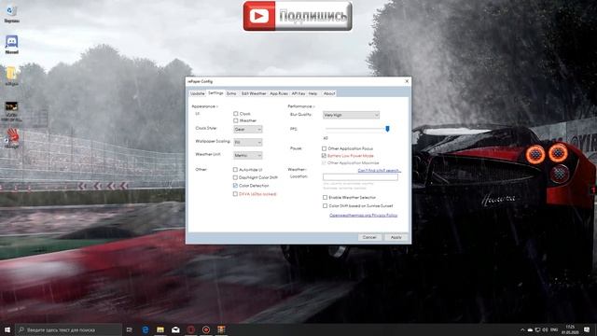Viewport: 597px width, 336px height.
Task: Open the Clock Style dropdown
Action: 248,129
